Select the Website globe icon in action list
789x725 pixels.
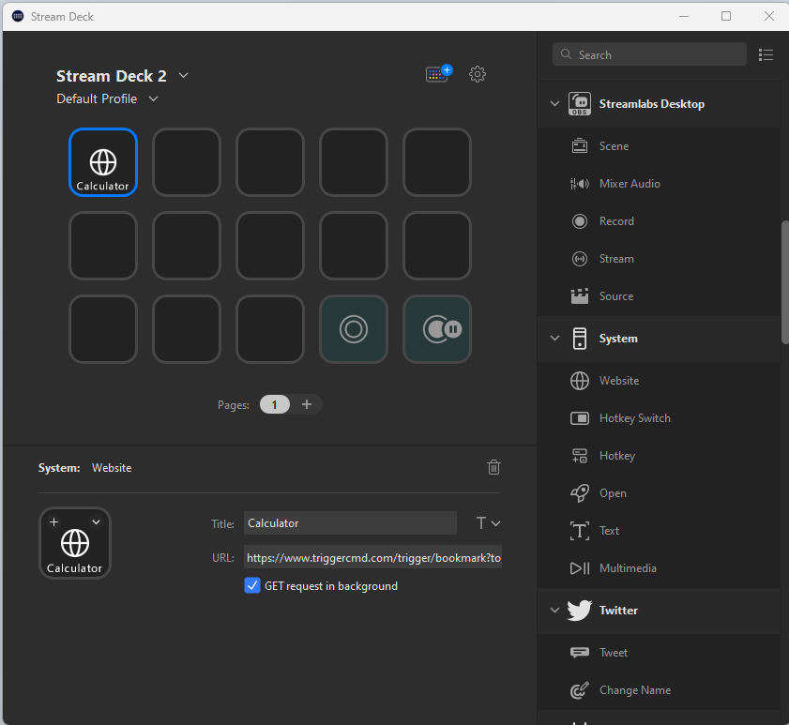coord(580,381)
